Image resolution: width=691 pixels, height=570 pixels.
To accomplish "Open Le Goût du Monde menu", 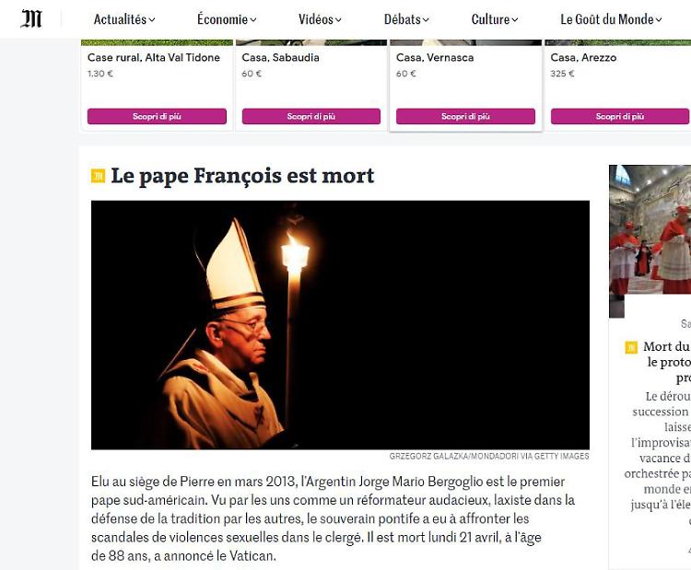I will coord(611,19).
